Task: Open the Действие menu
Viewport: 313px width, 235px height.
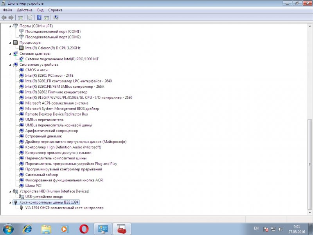Action: 25,10
